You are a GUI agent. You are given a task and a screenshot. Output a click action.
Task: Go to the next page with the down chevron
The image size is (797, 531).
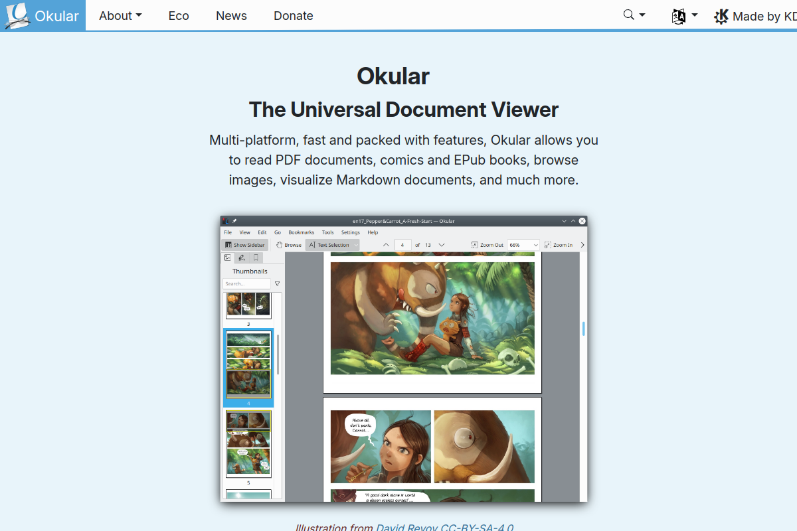click(442, 245)
